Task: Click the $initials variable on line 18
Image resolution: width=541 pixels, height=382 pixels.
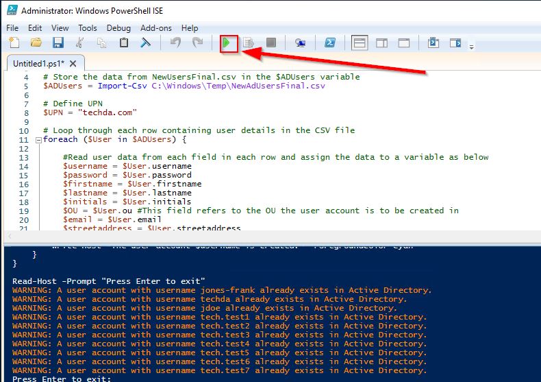Action: tap(85, 202)
